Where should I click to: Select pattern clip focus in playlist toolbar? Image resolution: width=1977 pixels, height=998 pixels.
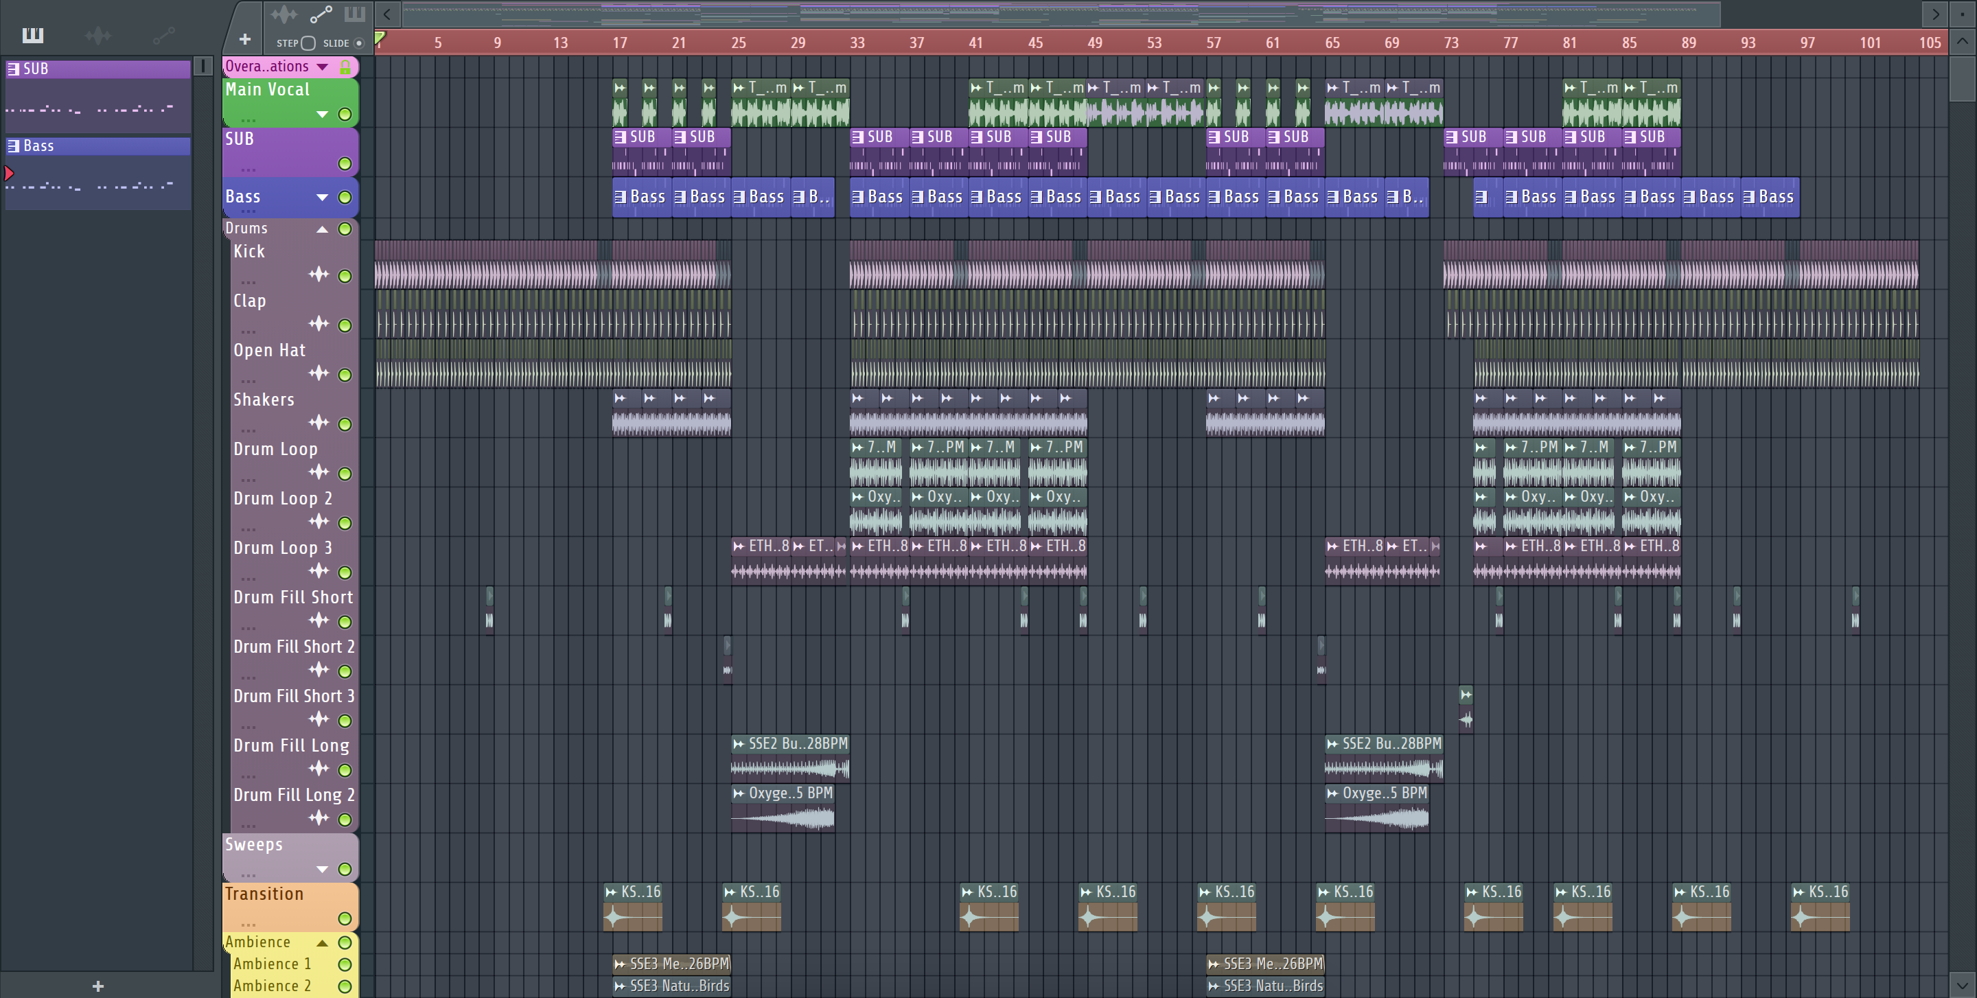(x=355, y=14)
